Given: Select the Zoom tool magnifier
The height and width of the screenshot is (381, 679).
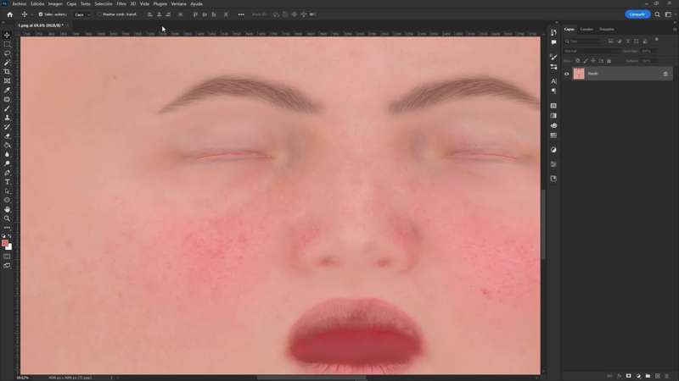Looking at the screenshot, I should pyautogui.click(x=7, y=218).
